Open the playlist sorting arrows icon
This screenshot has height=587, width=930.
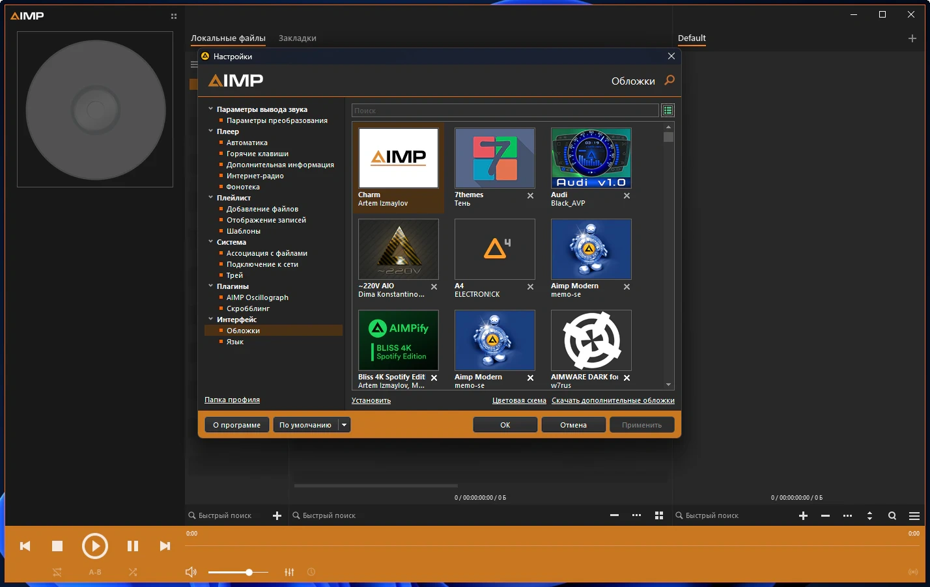[869, 515]
